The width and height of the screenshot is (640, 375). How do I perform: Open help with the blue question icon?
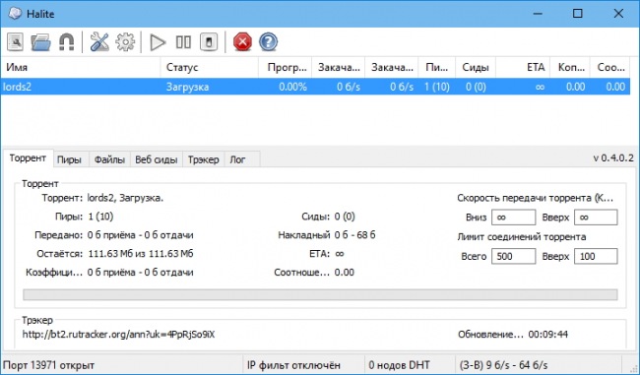pyautogui.click(x=268, y=42)
